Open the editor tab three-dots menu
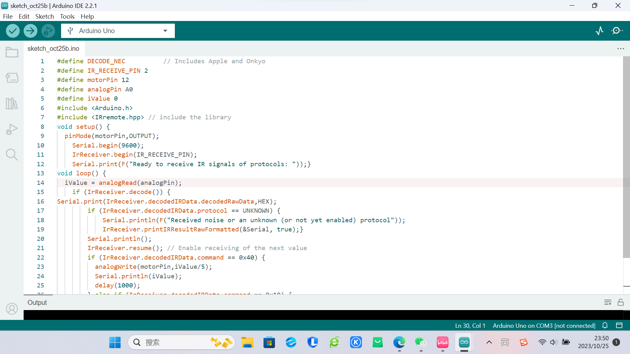The height and width of the screenshot is (354, 630). pos(620,49)
